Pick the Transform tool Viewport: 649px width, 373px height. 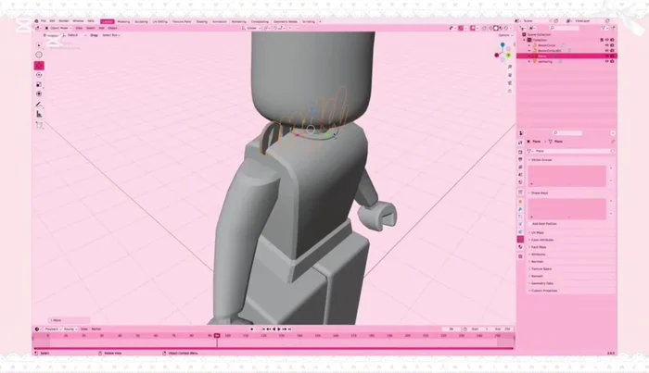pyautogui.click(x=39, y=93)
